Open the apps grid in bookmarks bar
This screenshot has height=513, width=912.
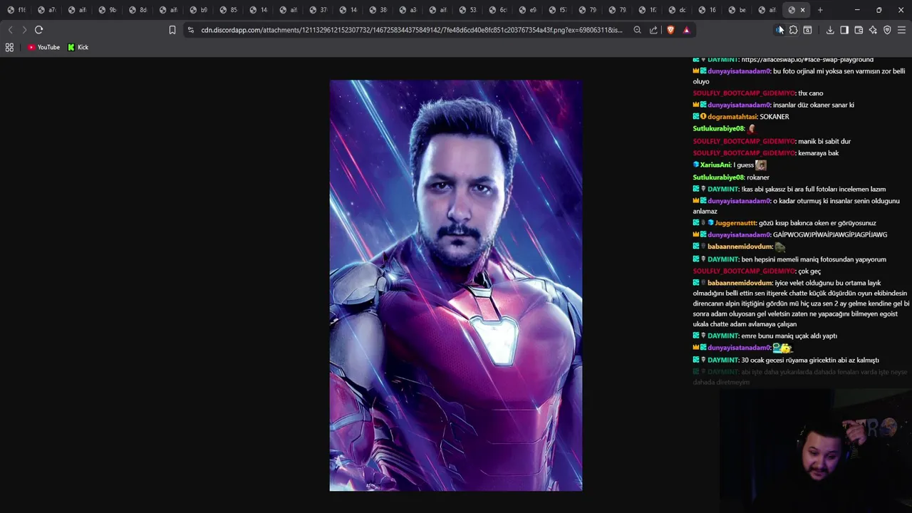(9, 47)
